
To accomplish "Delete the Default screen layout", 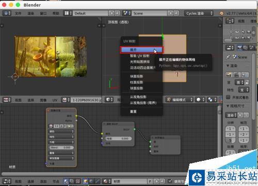I will (x=117, y=13).
